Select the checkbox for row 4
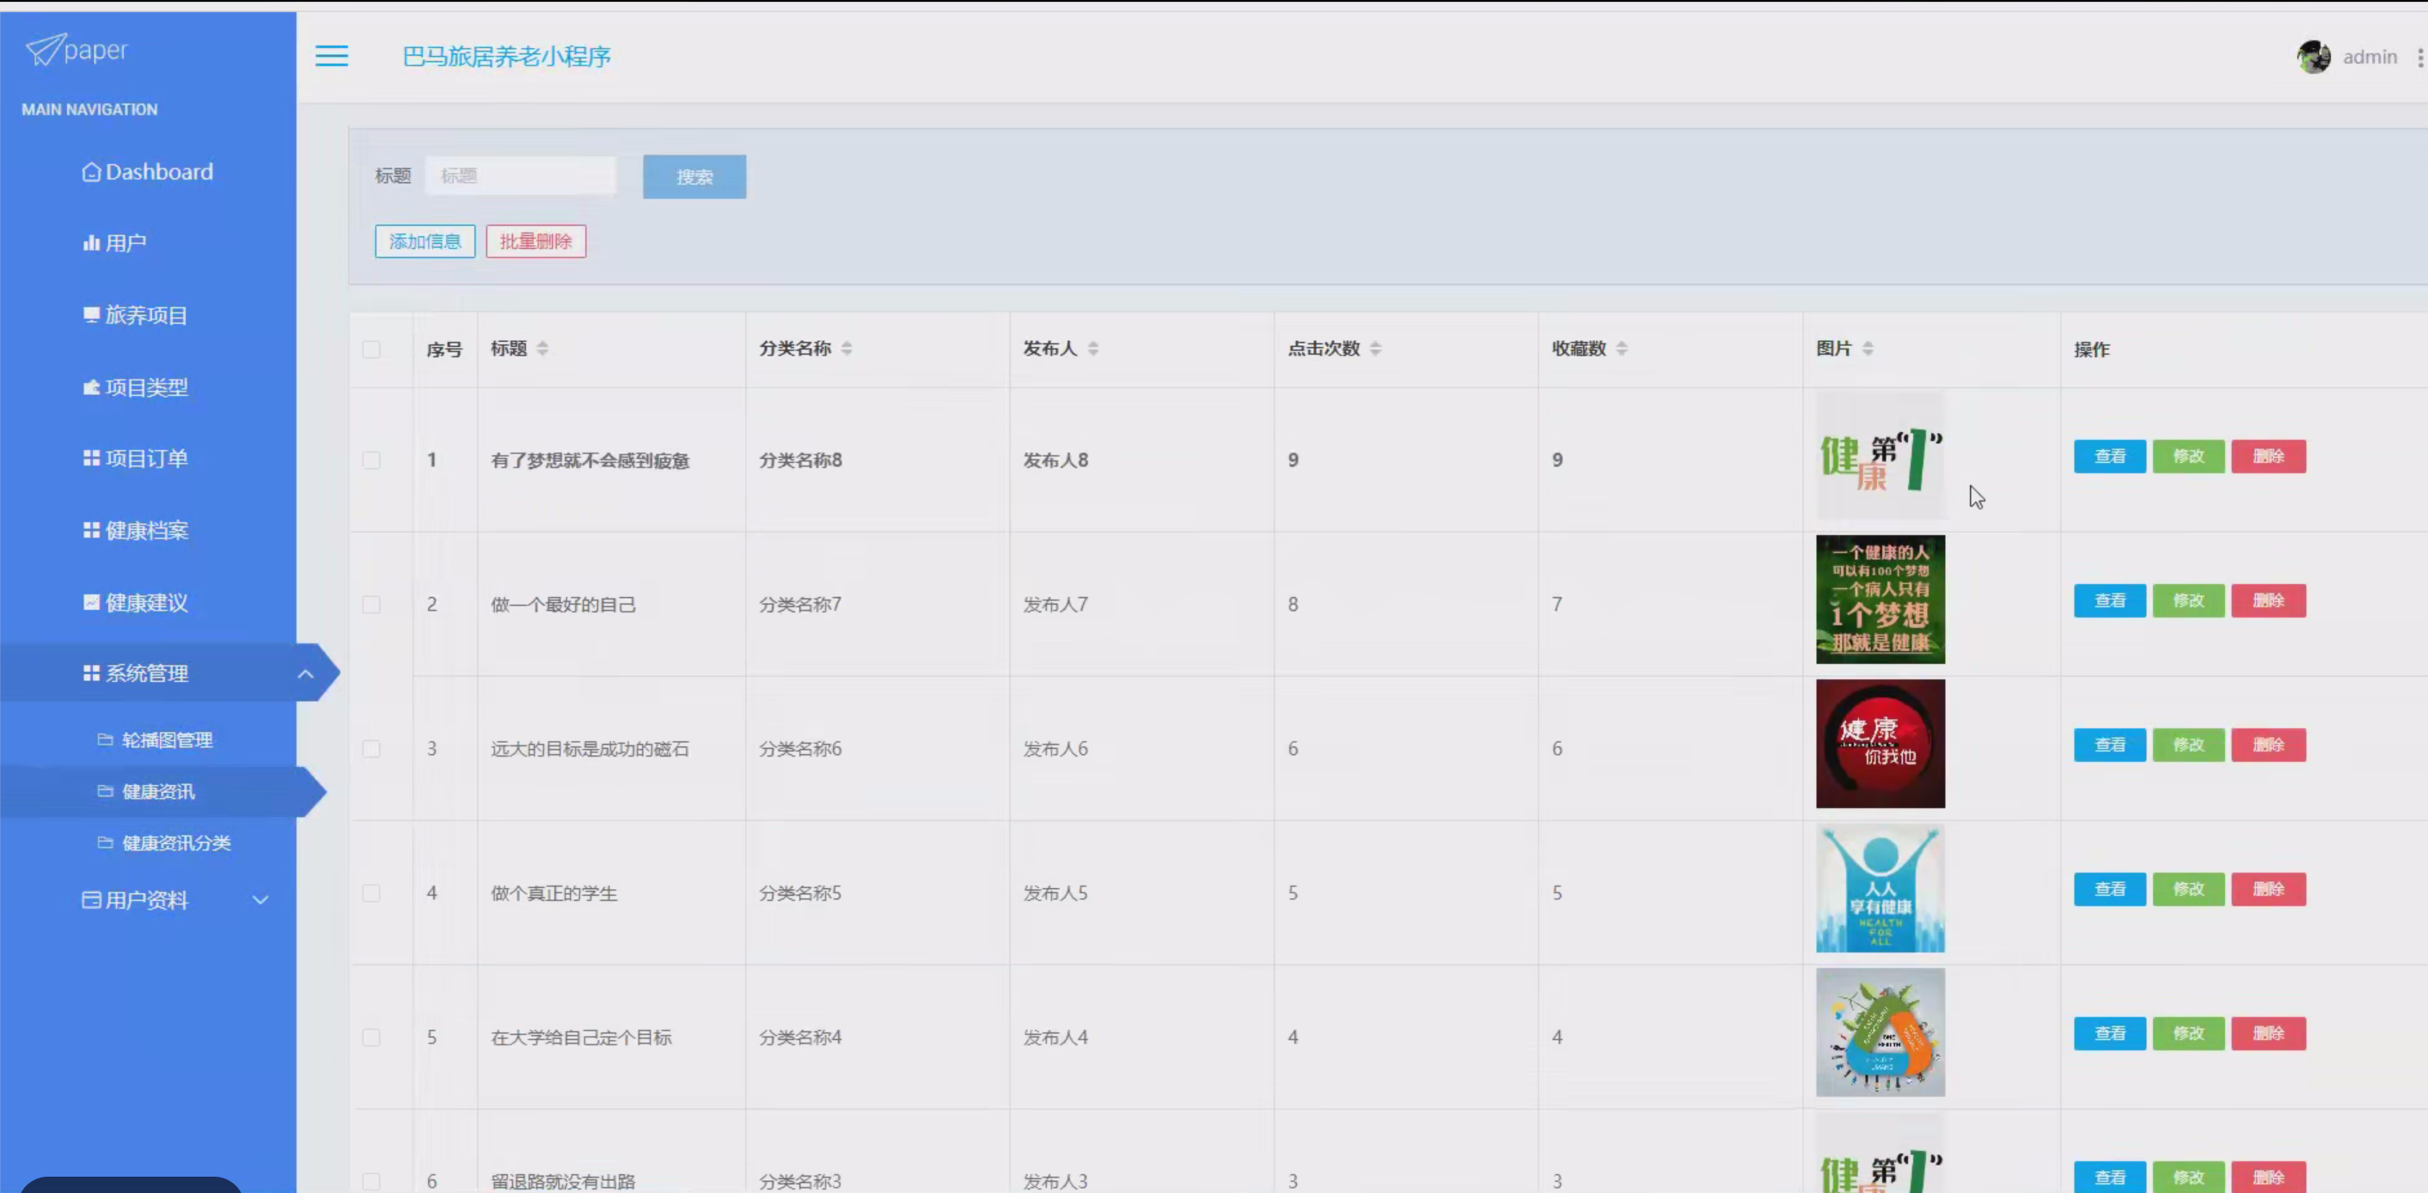This screenshot has width=2428, height=1193. [371, 892]
